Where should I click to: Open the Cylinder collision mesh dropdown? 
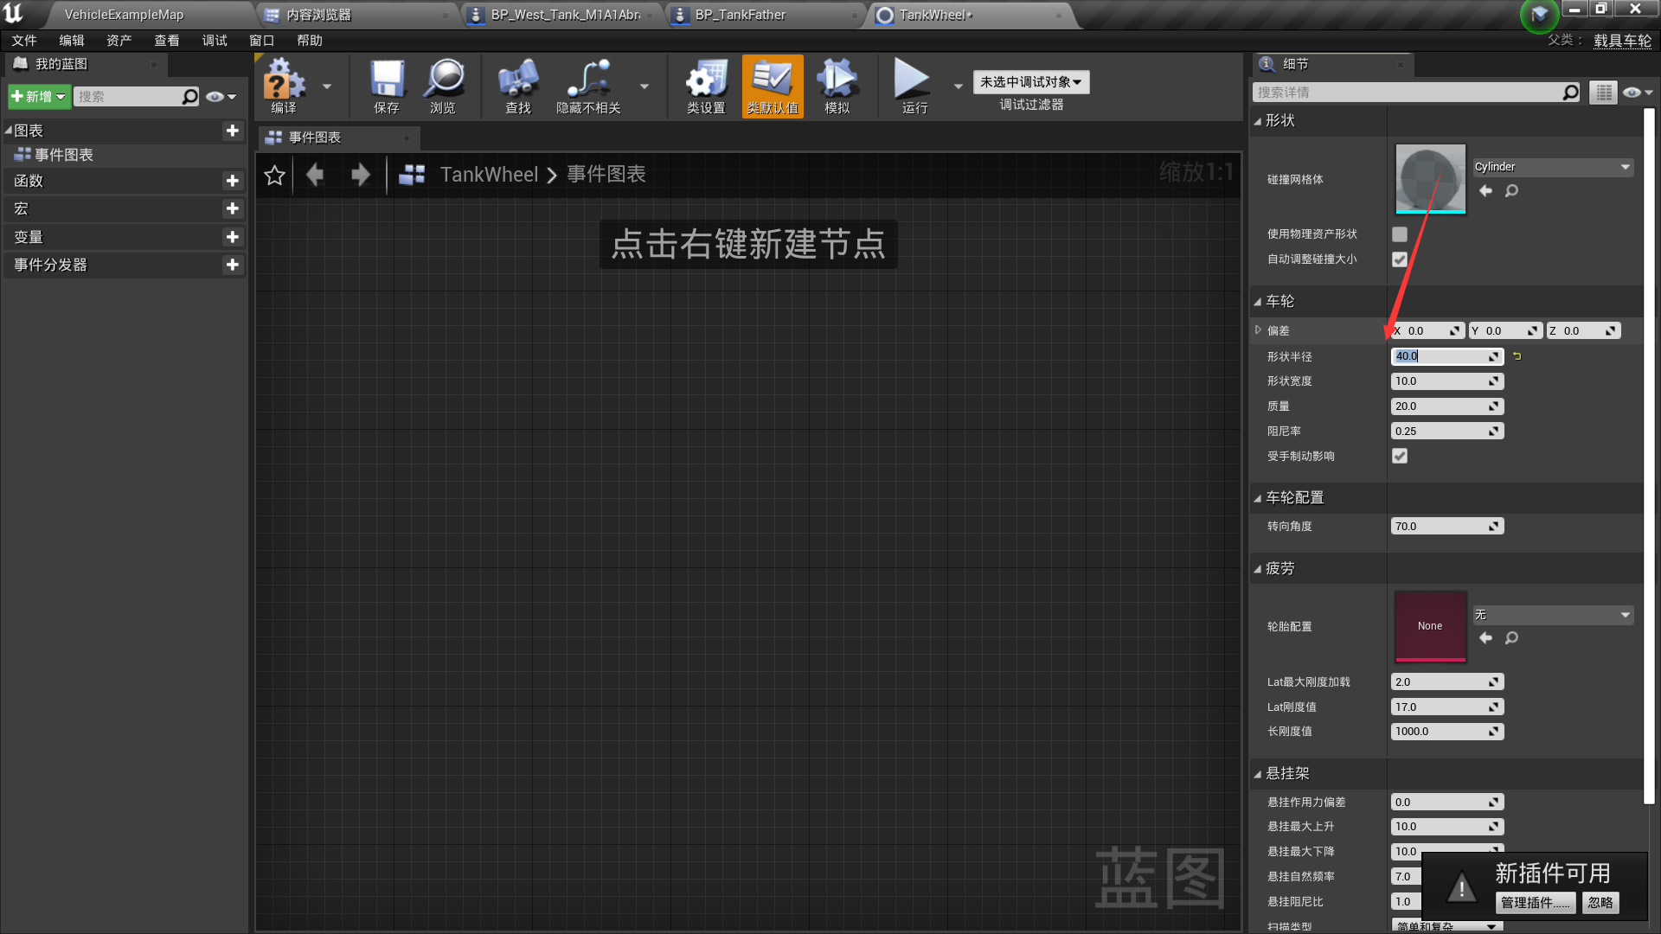click(x=1553, y=167)
